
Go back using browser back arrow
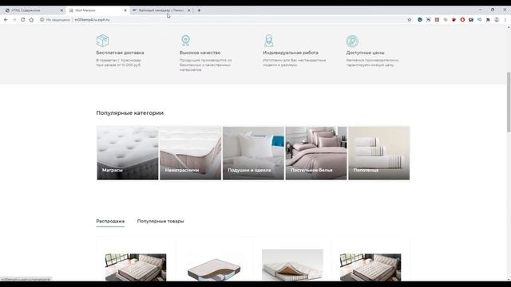6,20
